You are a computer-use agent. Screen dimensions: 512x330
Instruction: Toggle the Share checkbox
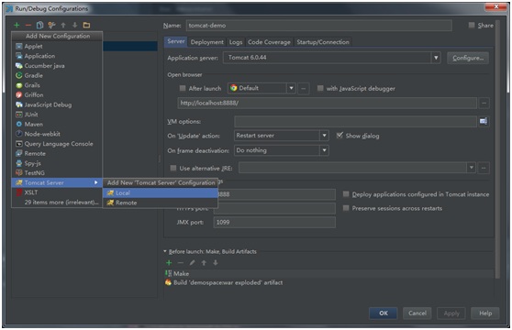click(x=472, y=25)
